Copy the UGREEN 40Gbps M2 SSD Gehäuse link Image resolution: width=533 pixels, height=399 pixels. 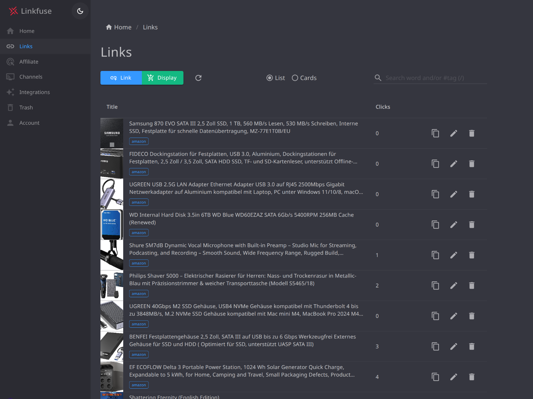pyautogui.click(x=435, y=316)
